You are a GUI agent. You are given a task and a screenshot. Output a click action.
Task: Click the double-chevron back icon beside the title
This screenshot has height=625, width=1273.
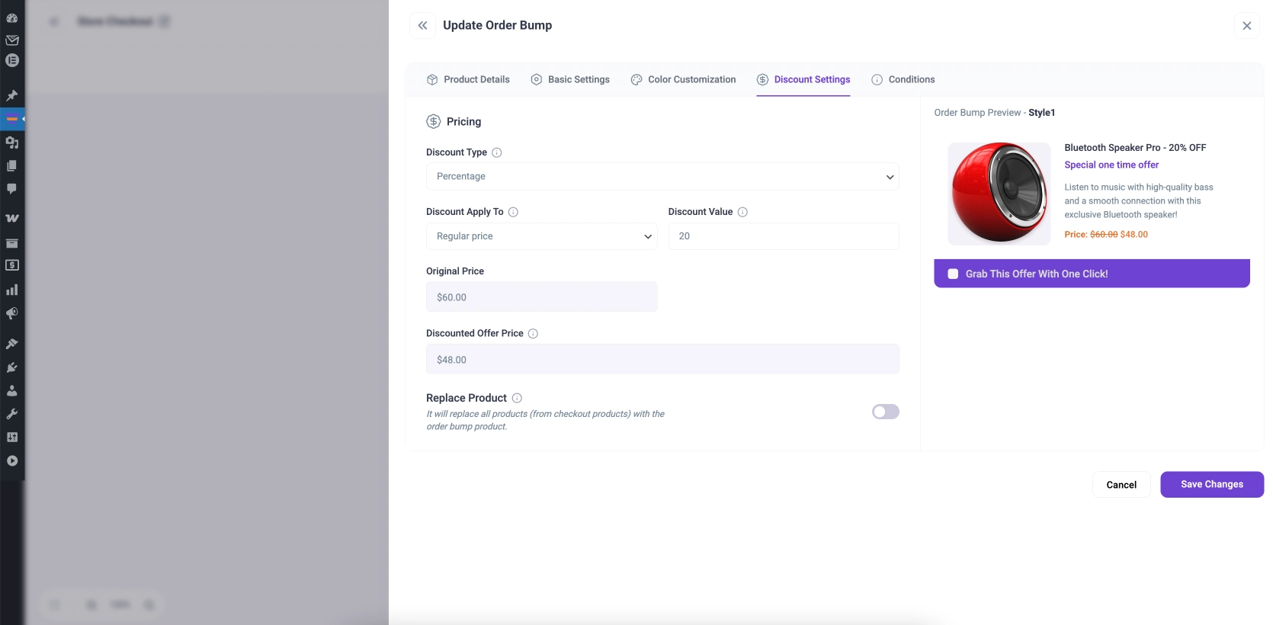click(422, 25)
